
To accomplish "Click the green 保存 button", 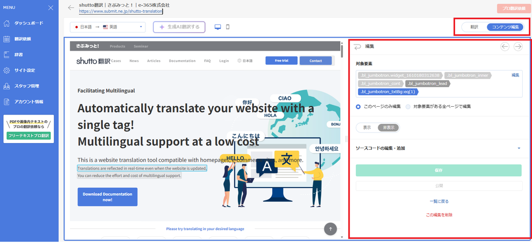I will pyautogui.click(x=438, y=170).
